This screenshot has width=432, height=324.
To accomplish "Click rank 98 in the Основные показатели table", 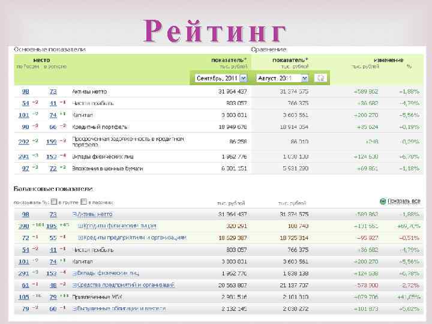I will pyautogui.click(x=25, y=91).
